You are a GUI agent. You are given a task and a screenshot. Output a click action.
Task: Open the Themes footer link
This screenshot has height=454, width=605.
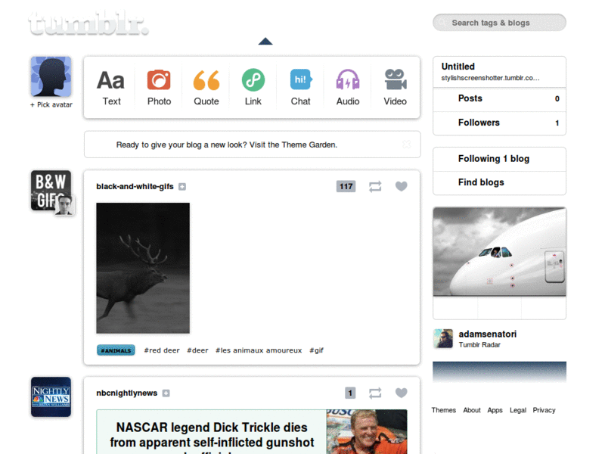443,410
